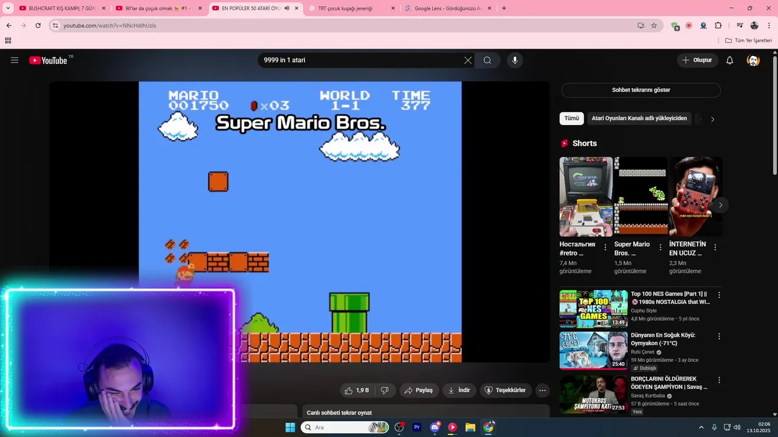Start voice search with the microphone
Image resolution: width=778 pixels, height=437 pixels.
515,60
